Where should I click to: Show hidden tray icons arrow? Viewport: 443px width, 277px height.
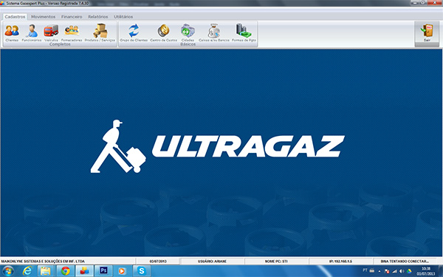pos(380,271)
